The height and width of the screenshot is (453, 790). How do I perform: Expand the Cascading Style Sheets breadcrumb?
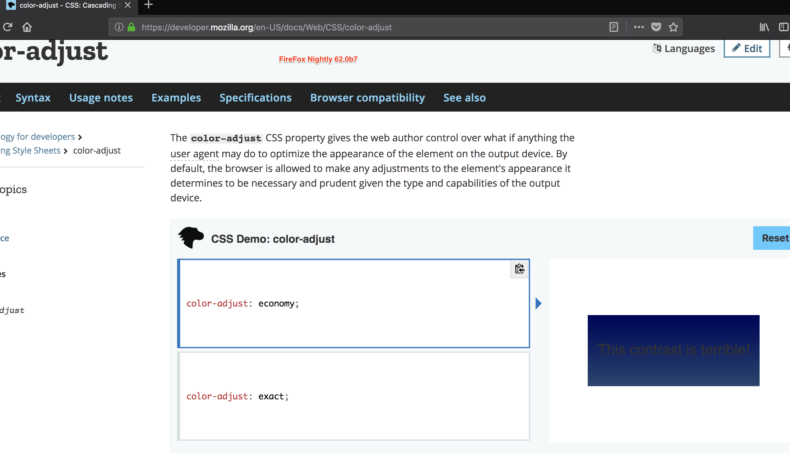(30, 150)
